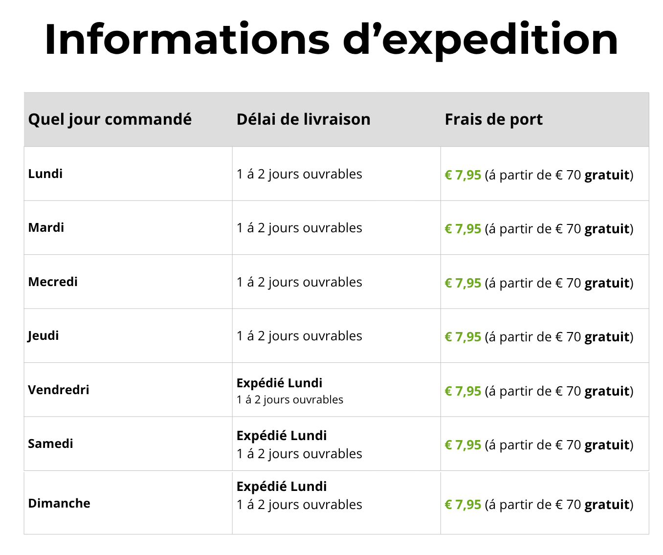This screenshot has height=555, width=663.
Task: Select the Quel jour commandé column header
Action: [x=110, y=120]
